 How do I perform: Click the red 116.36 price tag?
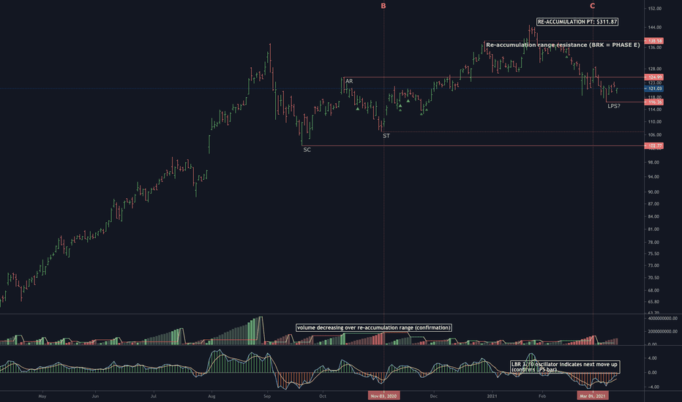(x=655, y=102)
